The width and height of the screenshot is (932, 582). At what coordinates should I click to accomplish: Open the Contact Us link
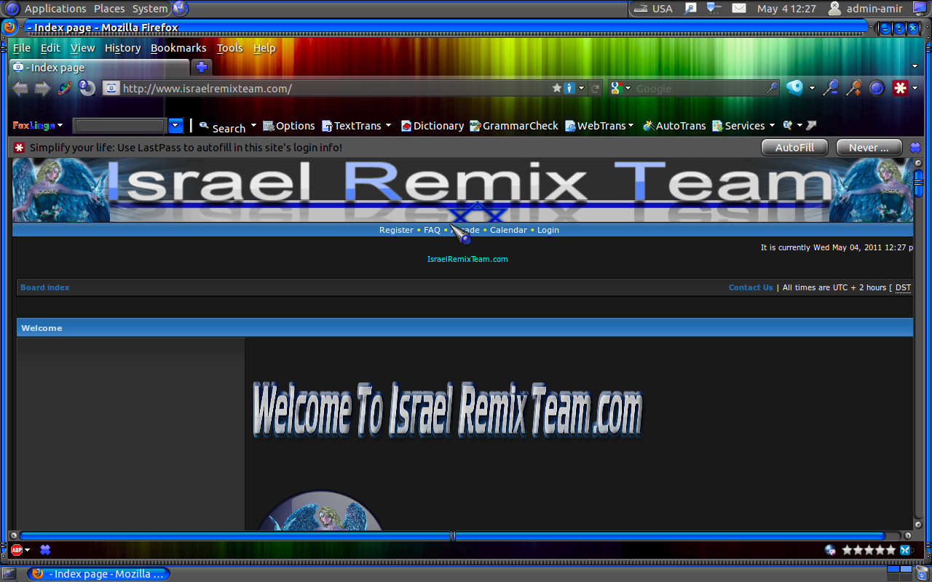pos(751,287)
